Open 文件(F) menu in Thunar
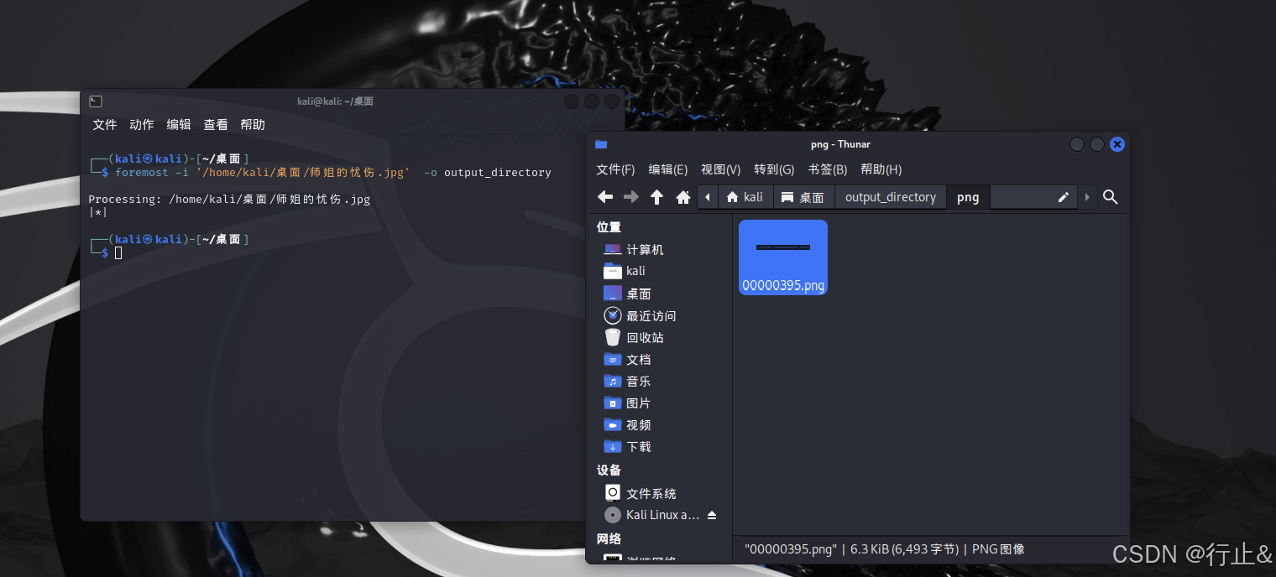Viewport: 1276px width, 577px height. point(615,169)
